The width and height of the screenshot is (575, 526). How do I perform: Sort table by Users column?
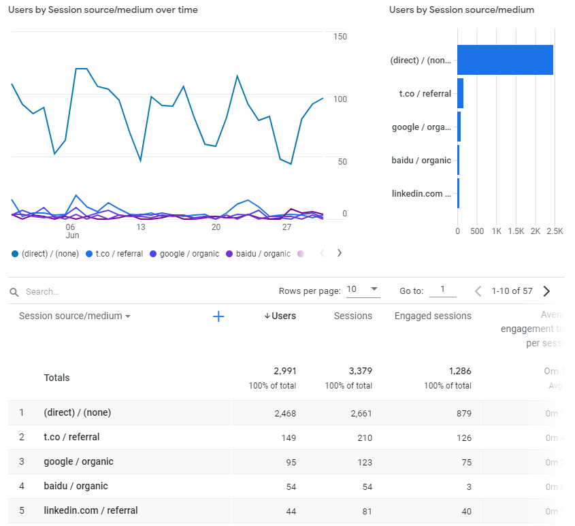pyautogui.click(x=284, y=316)
